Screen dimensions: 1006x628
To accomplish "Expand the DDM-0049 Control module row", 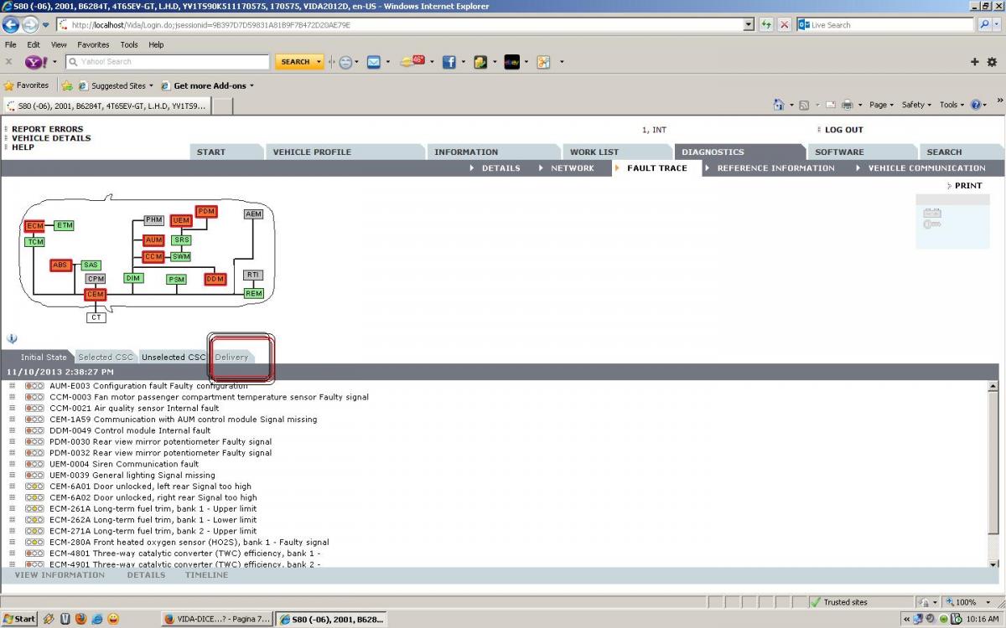I will 13,430.
